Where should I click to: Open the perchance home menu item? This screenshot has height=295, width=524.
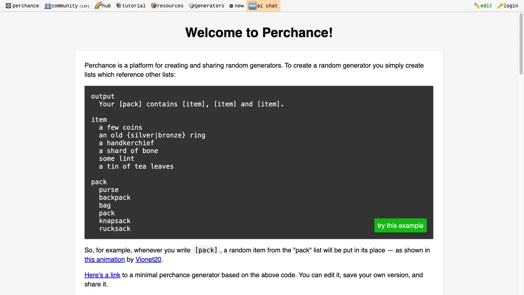[22, 6]
